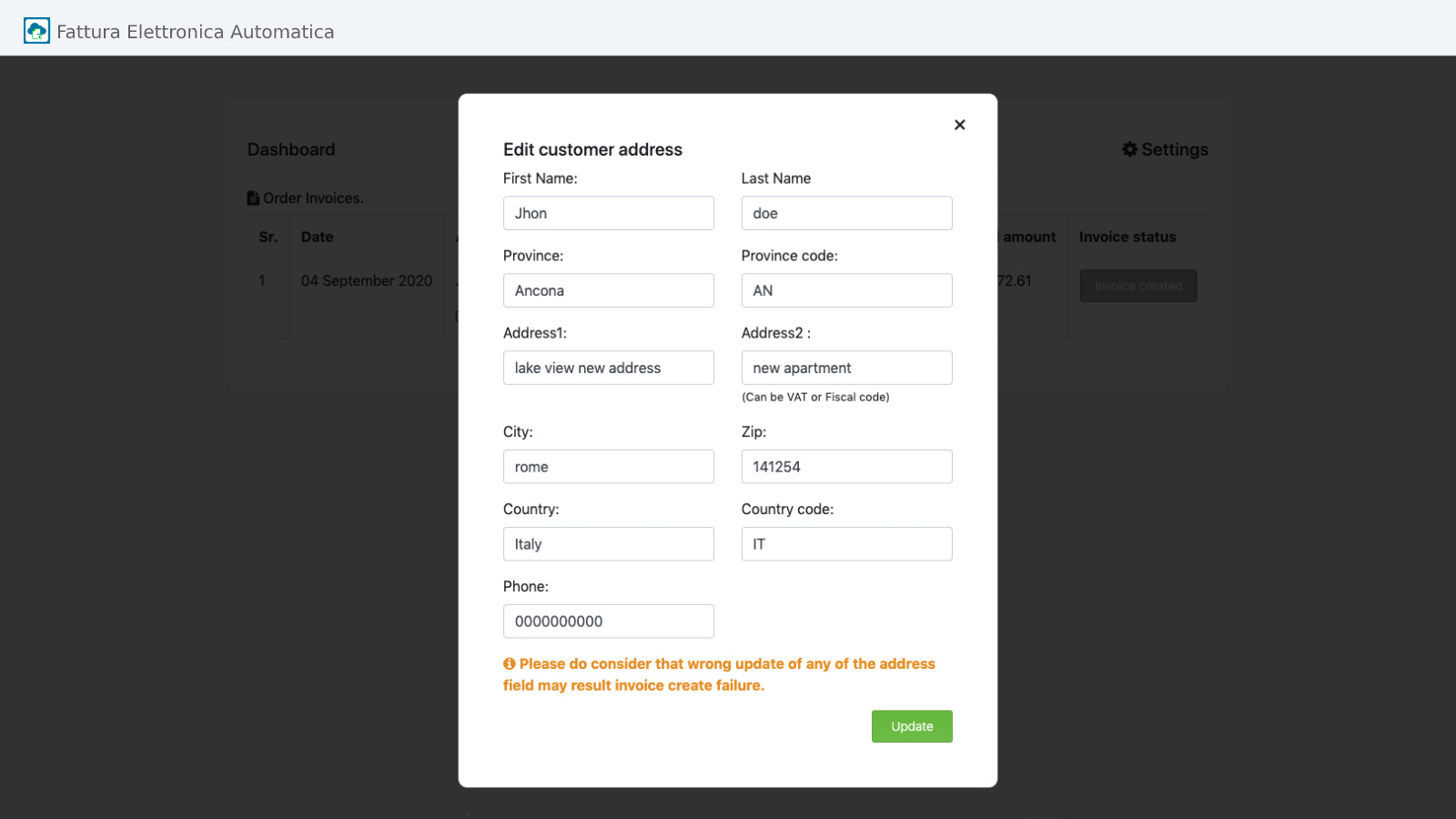Focus the City field containing rome
Image resolution: width=1456 pixels, height=819 pixels.
(x=609, y=467)
